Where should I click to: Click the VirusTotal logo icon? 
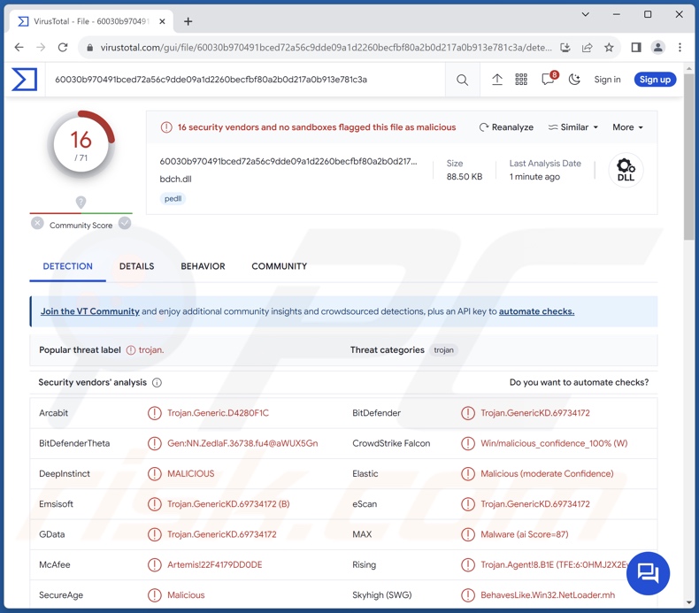click(24, 80)
